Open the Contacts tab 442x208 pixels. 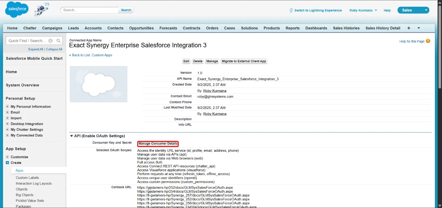coord(115,28)
